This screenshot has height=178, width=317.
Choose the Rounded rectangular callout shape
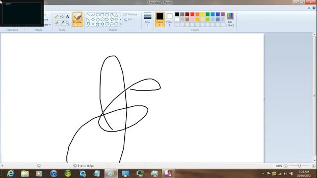point(107,24)
